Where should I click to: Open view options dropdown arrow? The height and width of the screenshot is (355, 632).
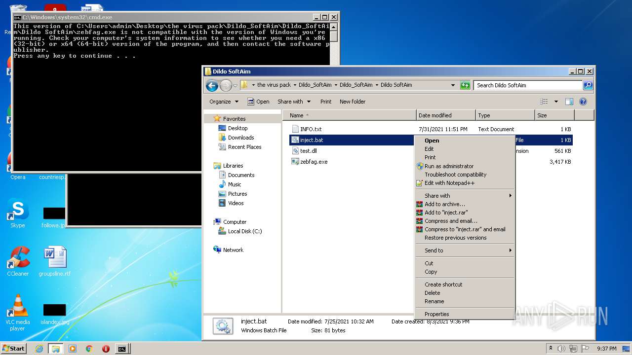click(556, 102)
